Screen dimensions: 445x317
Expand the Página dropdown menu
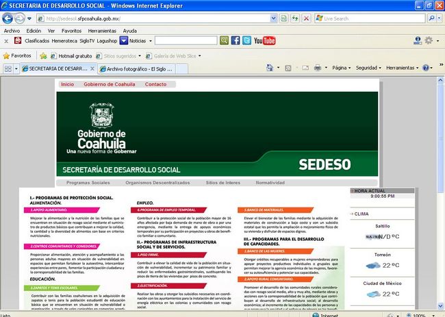point(342,68)
